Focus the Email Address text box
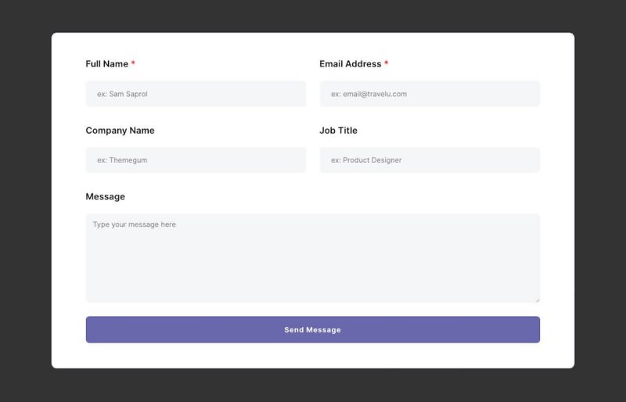Viewport: 626px width, 402px height. pos(430,94)
